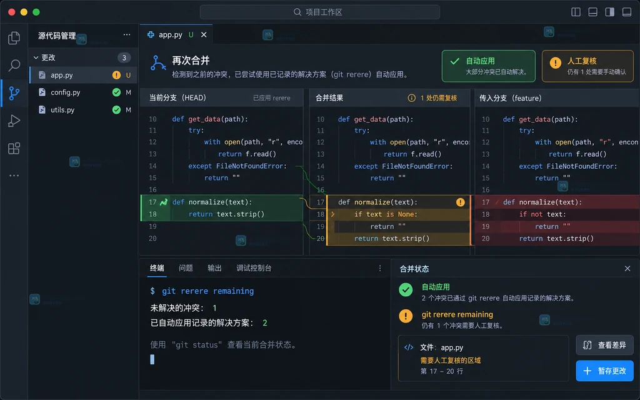Click the 人工复核 warning button
Viewport: 640px width, 400px height.
point(587,66)
